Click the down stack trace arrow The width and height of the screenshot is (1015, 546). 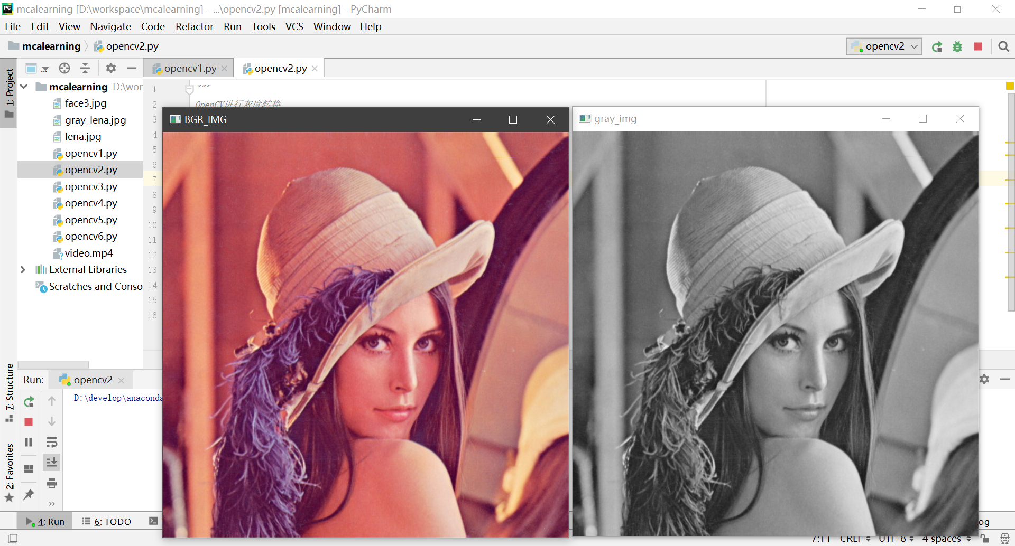coord(52,421)
